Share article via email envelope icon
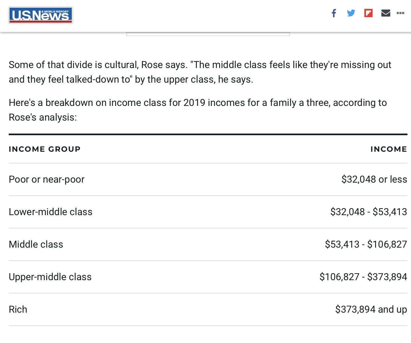The width and height of the screenshot is (411, 343). tap(386, 13)
